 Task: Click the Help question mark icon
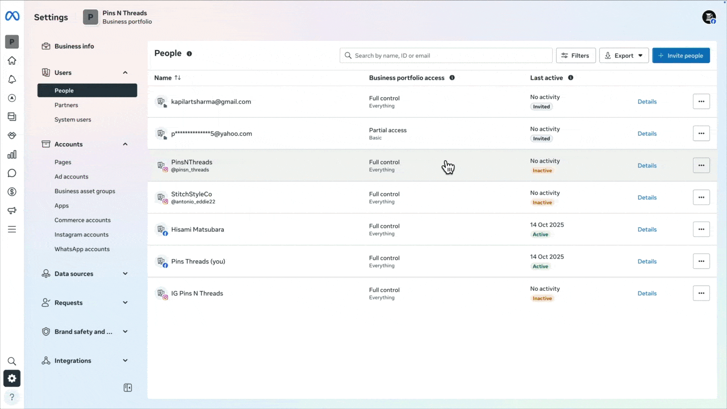pyautogui.click(x=12, y=397)
